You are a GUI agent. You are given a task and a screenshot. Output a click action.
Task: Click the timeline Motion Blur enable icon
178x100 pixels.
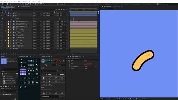[64, 9]
